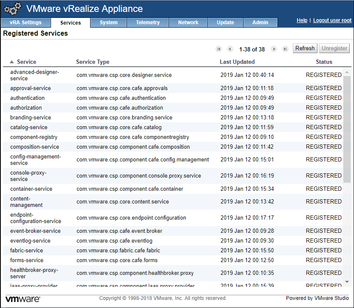The width and height of the screenshot is (354, 308).
Task: Switch to the Network tab
Action: (188, 23)
